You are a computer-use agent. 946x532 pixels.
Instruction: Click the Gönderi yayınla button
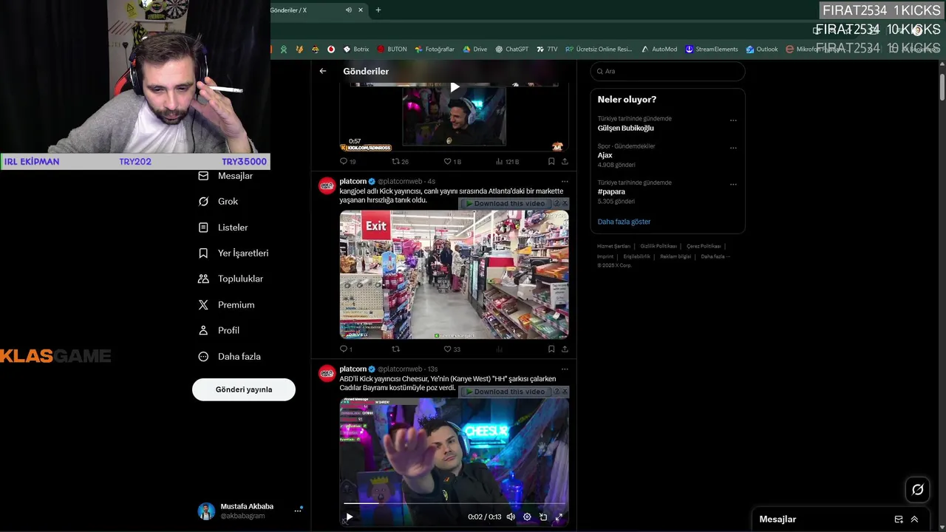pyautogui.click(x=244, y=389)
